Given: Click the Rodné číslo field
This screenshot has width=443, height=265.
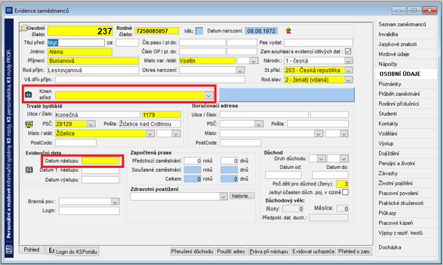Looking at the screenshot, I should tap(157, 31).
